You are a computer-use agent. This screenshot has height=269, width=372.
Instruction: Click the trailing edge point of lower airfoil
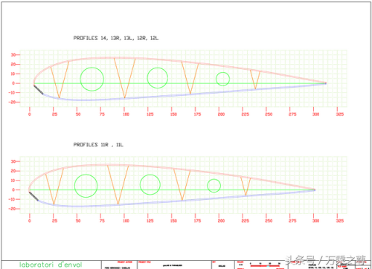tap(315, 190)
